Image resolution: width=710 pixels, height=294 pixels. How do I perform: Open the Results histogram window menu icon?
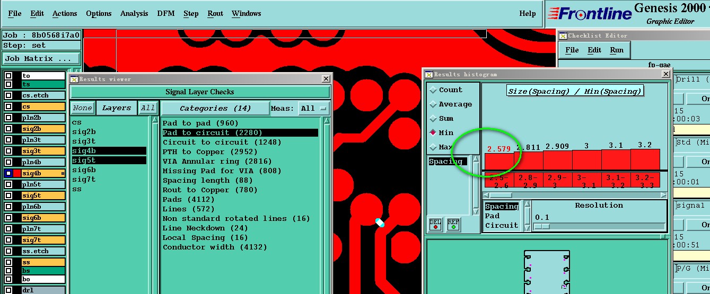point(429,74)
